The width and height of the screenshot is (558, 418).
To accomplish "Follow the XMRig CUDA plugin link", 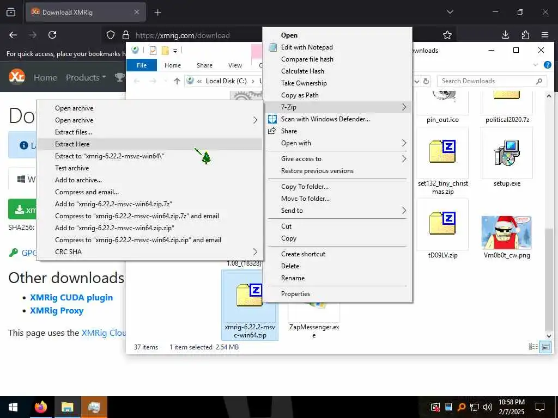I will (x=71, y=298).
